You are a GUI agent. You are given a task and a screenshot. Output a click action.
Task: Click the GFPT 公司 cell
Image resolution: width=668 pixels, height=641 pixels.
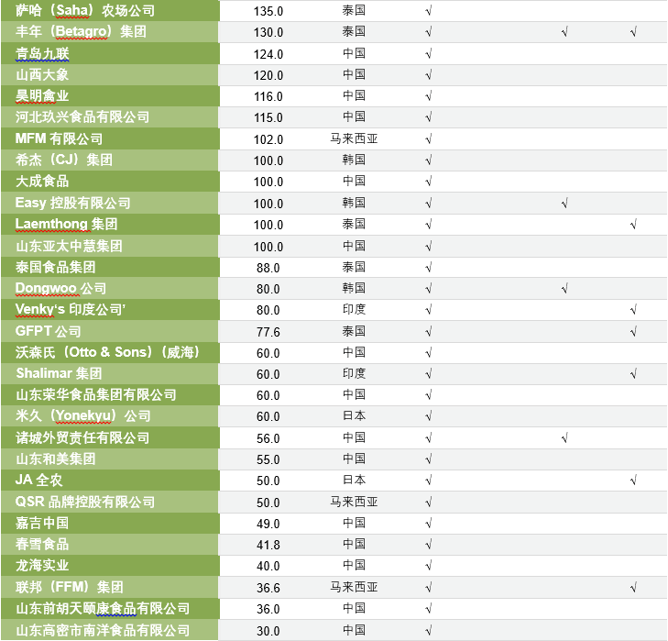[110, 331]
